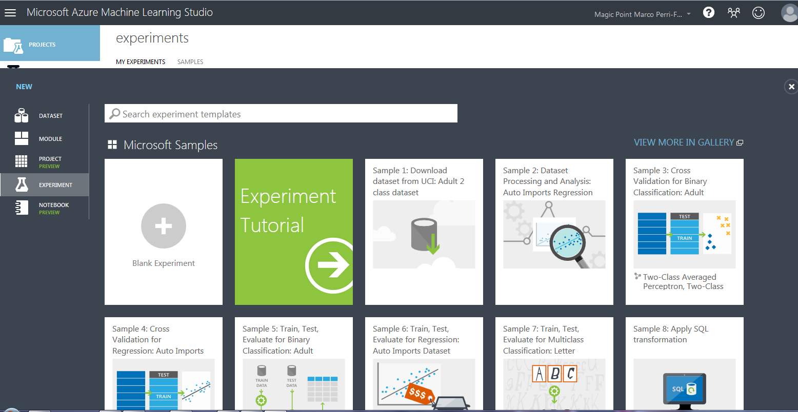Close the NEW panel with X
Image resolution: width=798 pixels, height=412 pixels.
tap(791, 87)
